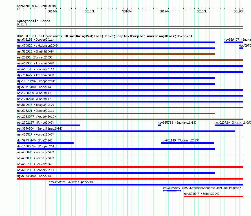
Task: Click the thin black line under nsv510918
Action: click(130, 108)
